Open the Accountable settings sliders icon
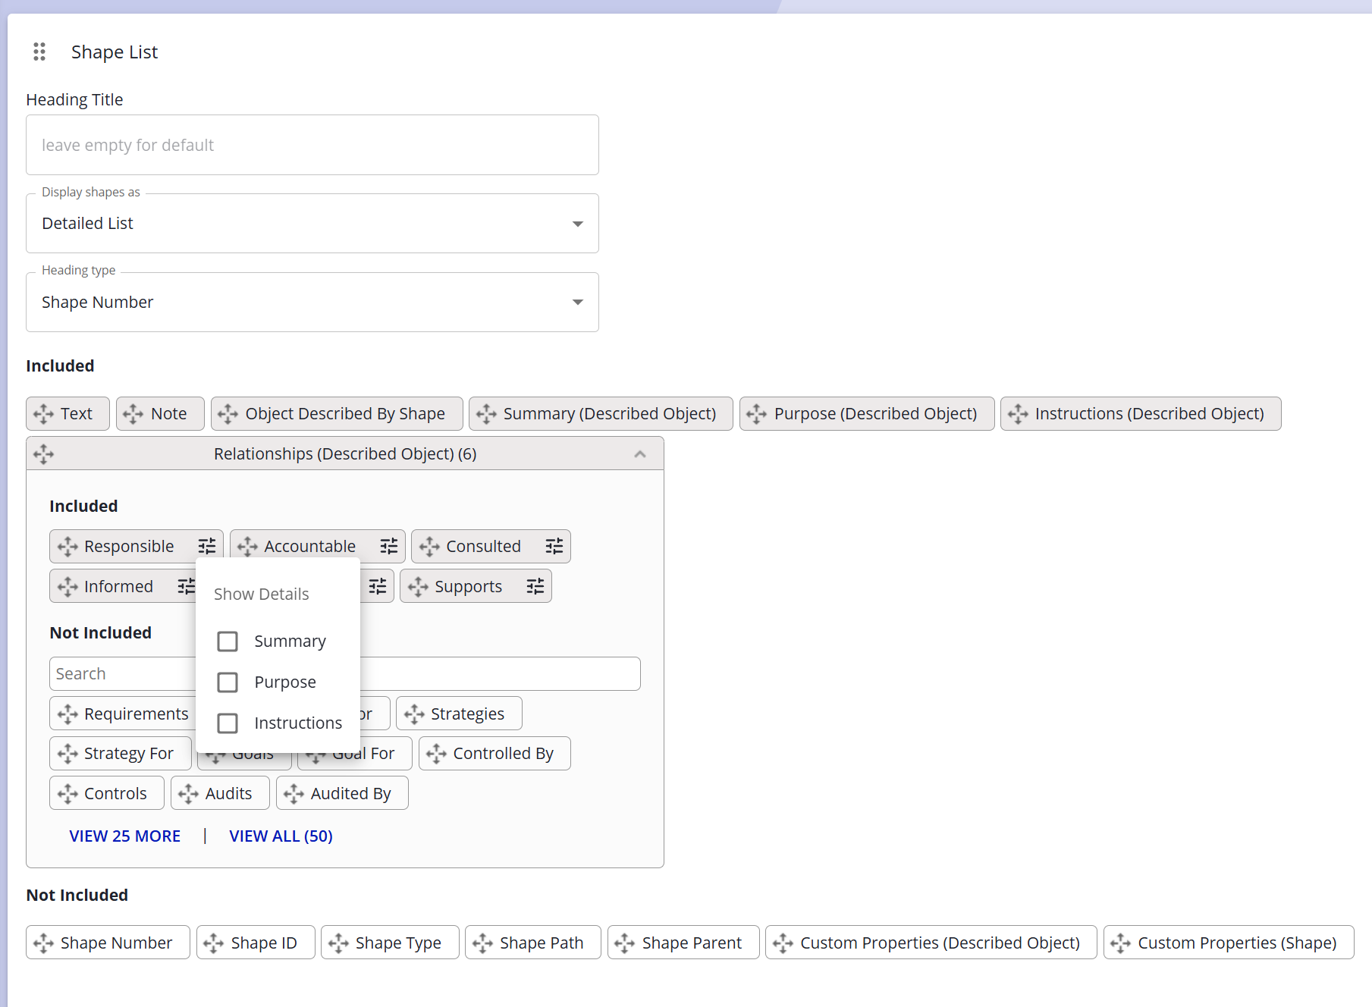Screen dimensions: 1372x1007 click(x=389, y=547)
